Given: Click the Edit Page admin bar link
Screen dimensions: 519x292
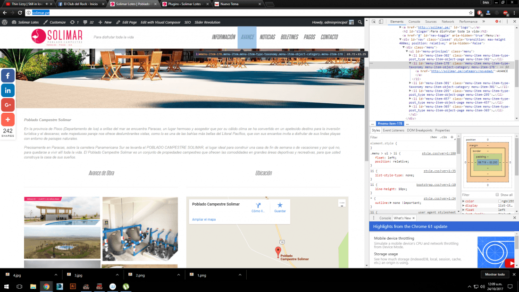Looking at the screenshot, I should [126, 22].
